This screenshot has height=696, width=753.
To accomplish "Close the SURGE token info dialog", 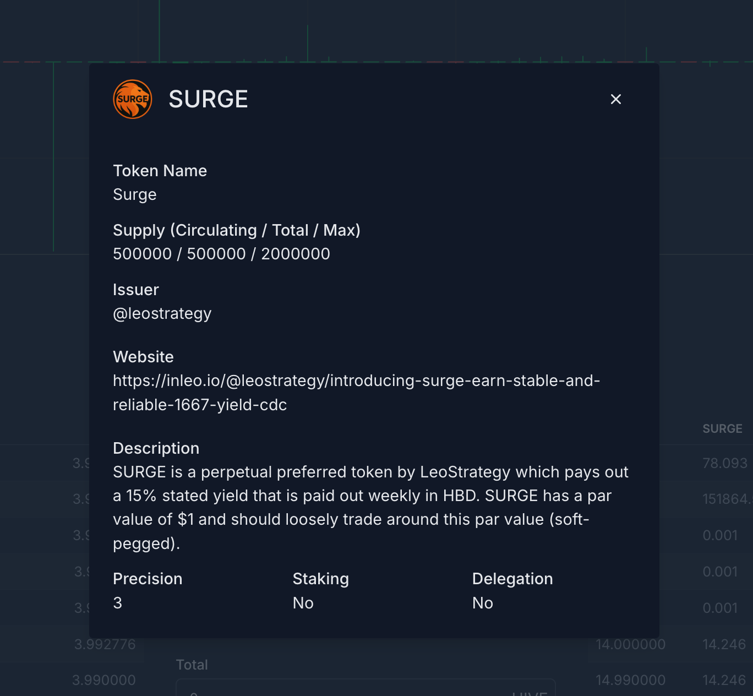I will click(616, 99).
